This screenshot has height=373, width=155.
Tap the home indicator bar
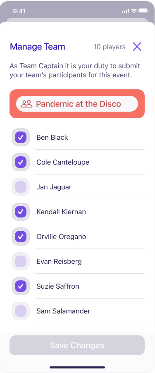click(x=77, y=368)
